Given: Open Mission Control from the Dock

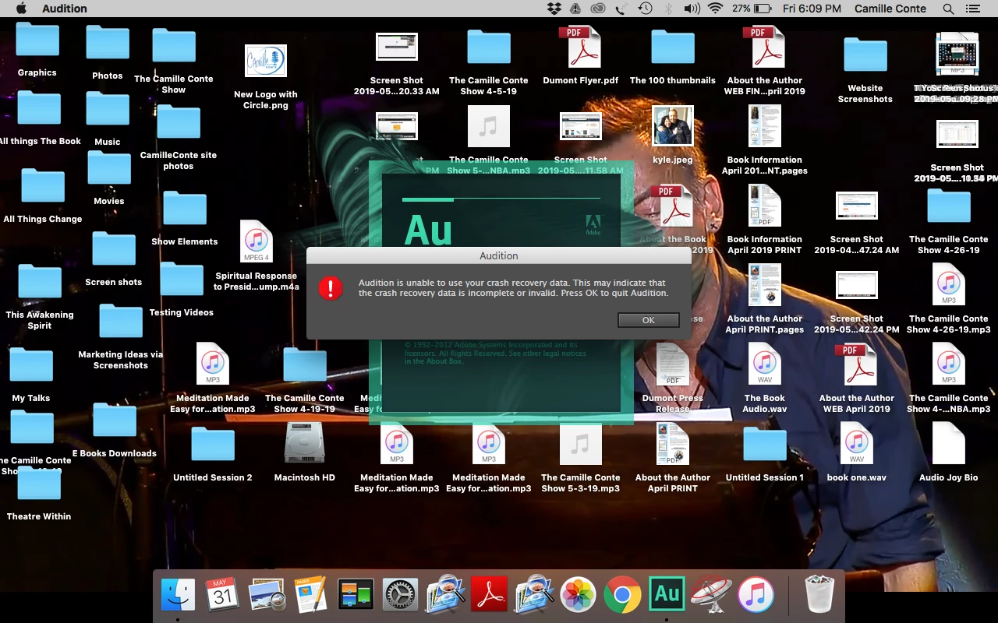Looking at the screenshot, I should [x=356, y=596].
